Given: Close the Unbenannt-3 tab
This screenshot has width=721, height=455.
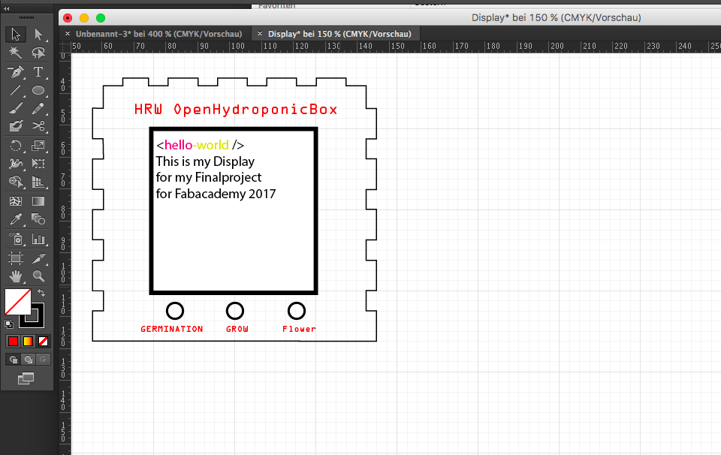Looking at the screenshot, I should tap(68, 34).
